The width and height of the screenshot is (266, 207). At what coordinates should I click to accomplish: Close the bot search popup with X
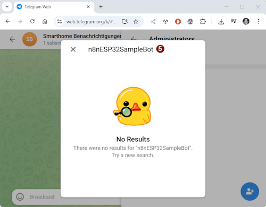[73, 49]
